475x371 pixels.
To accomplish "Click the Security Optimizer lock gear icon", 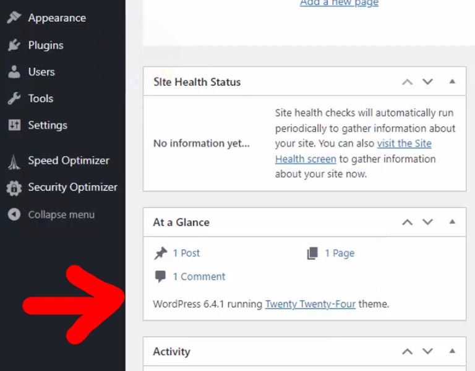I will coord(14,188).
